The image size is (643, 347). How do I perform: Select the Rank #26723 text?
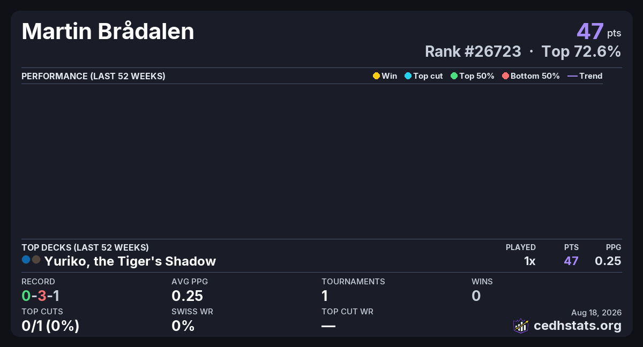[473, 51]
